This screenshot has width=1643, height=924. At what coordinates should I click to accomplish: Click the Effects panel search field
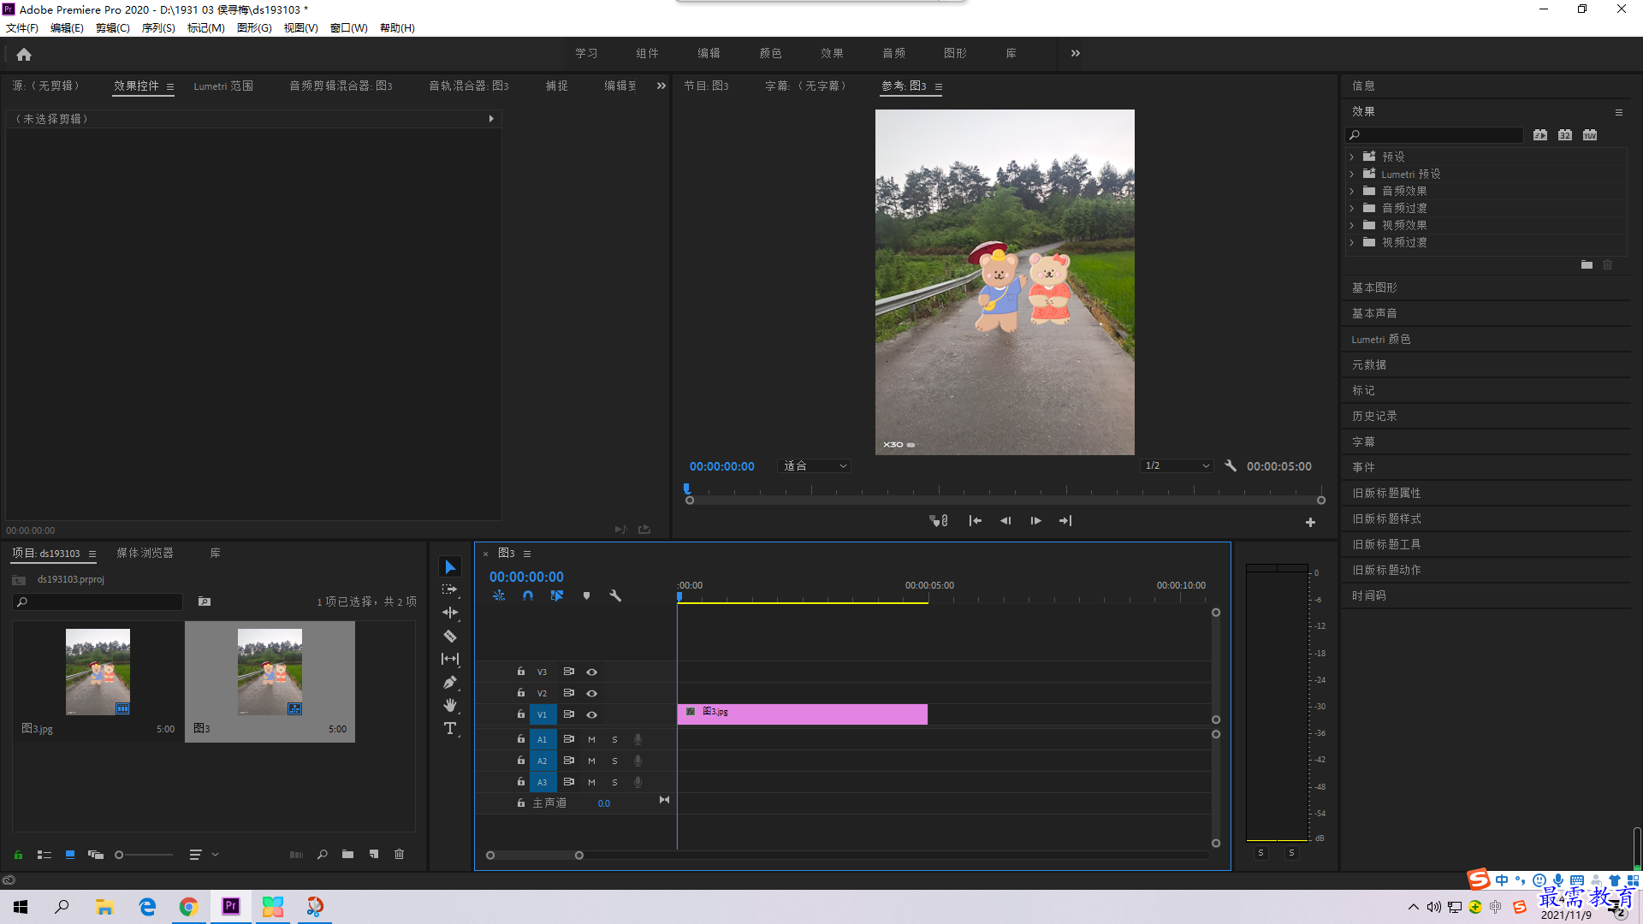click(x=1434, y=134)
